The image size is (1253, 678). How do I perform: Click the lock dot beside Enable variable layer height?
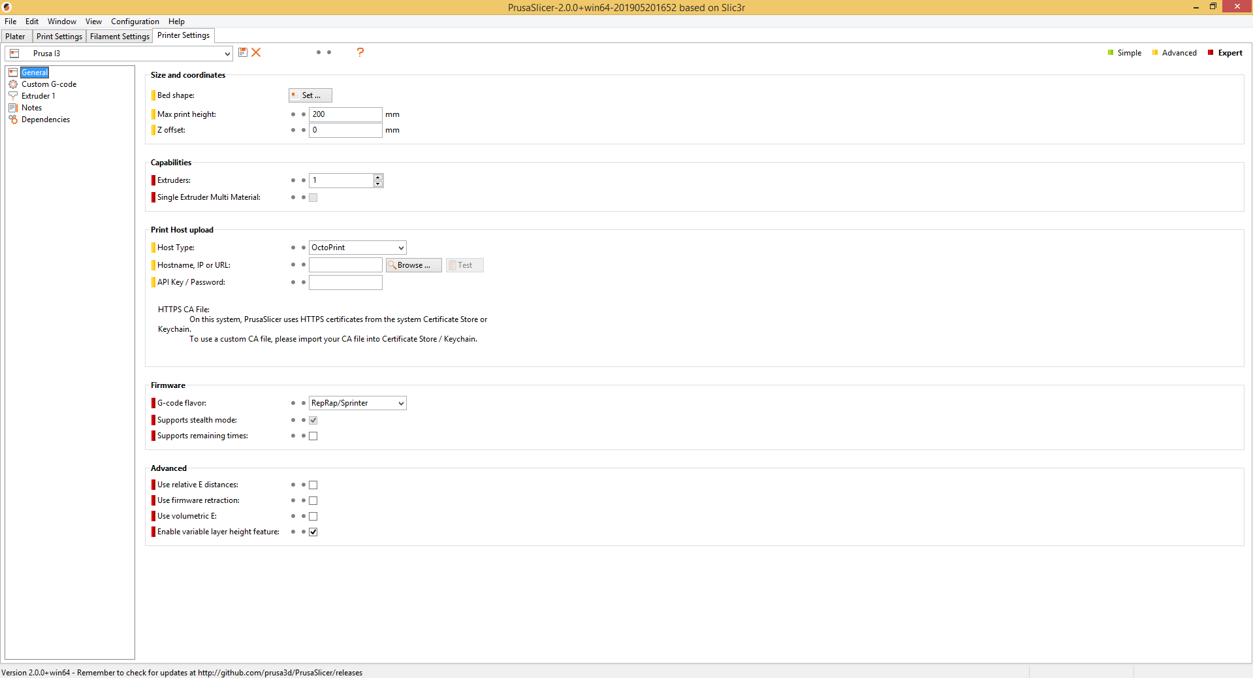[293, 532]
